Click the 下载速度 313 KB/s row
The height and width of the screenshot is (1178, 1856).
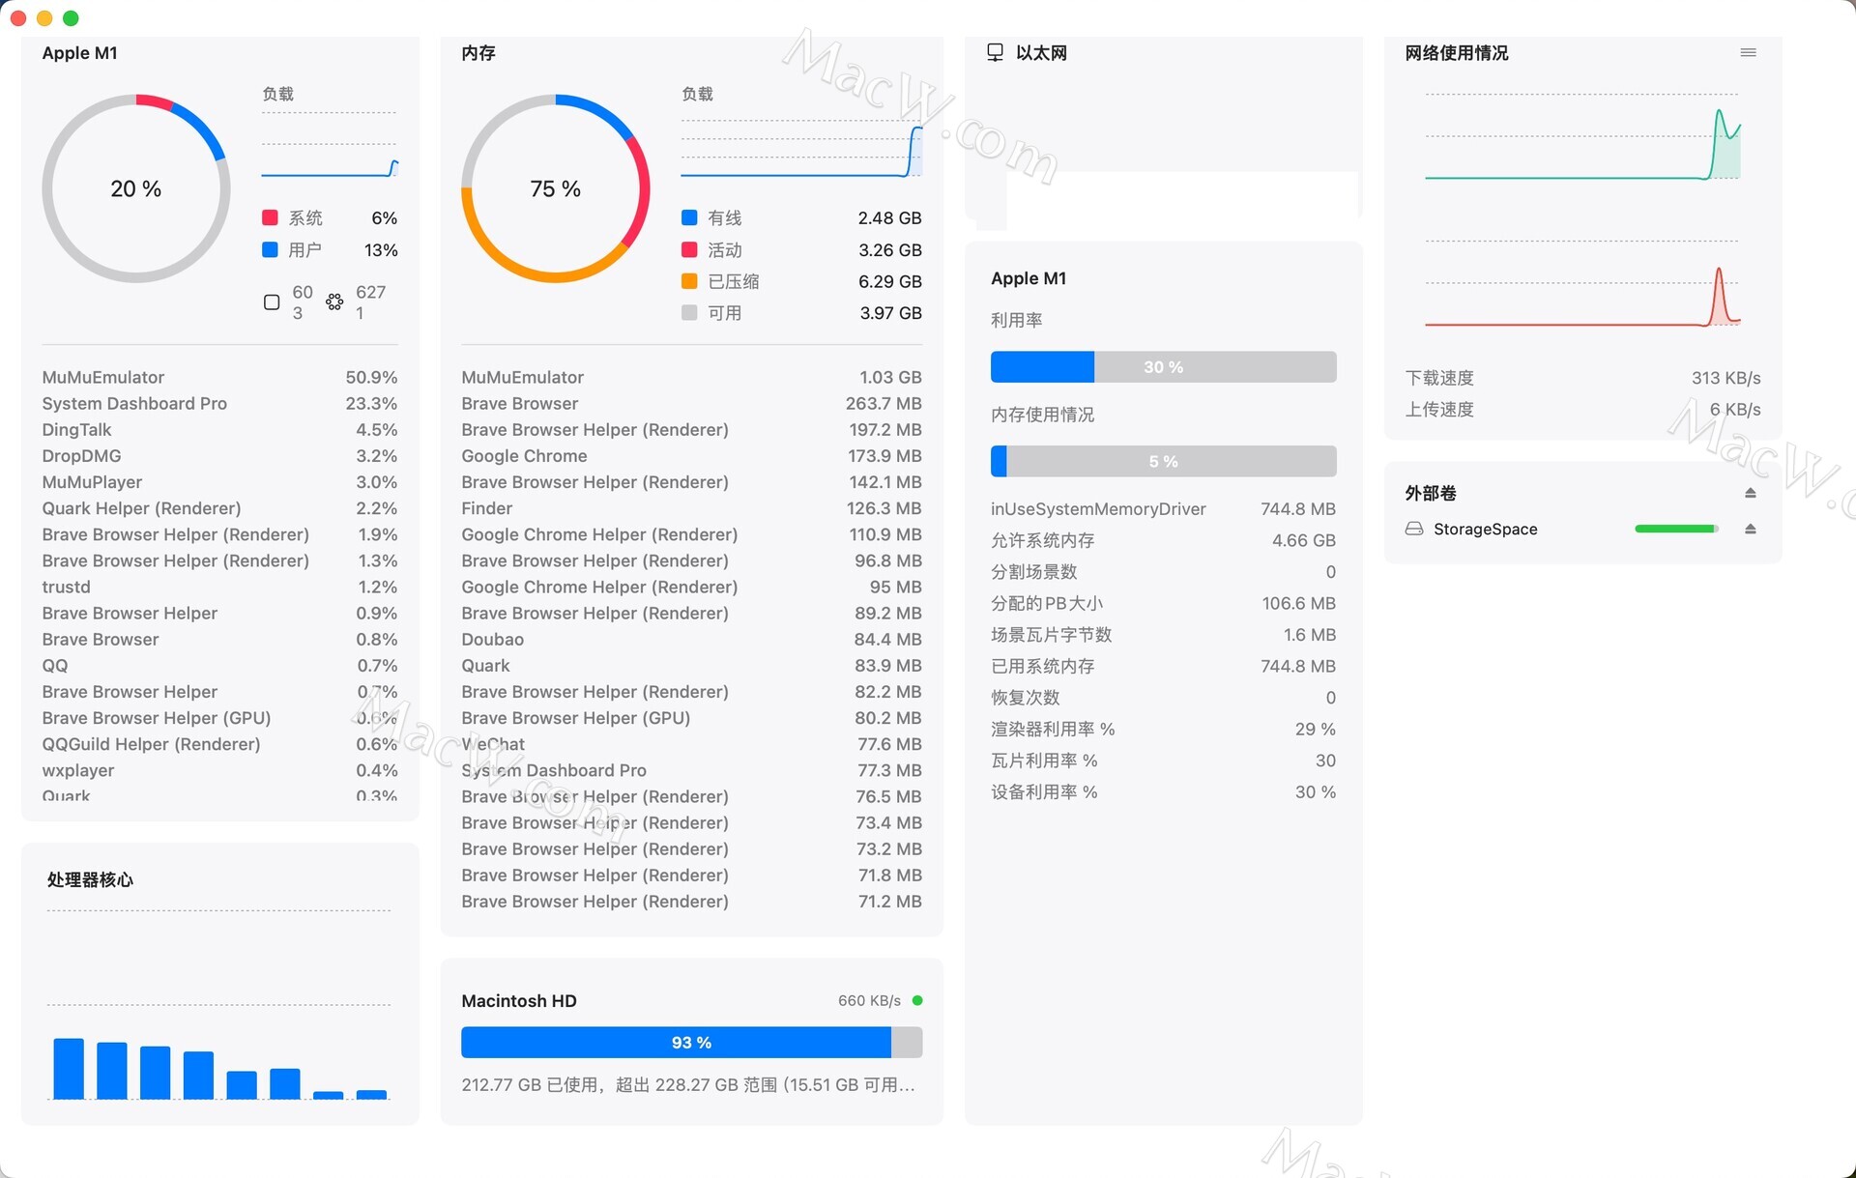(1582, 378)
